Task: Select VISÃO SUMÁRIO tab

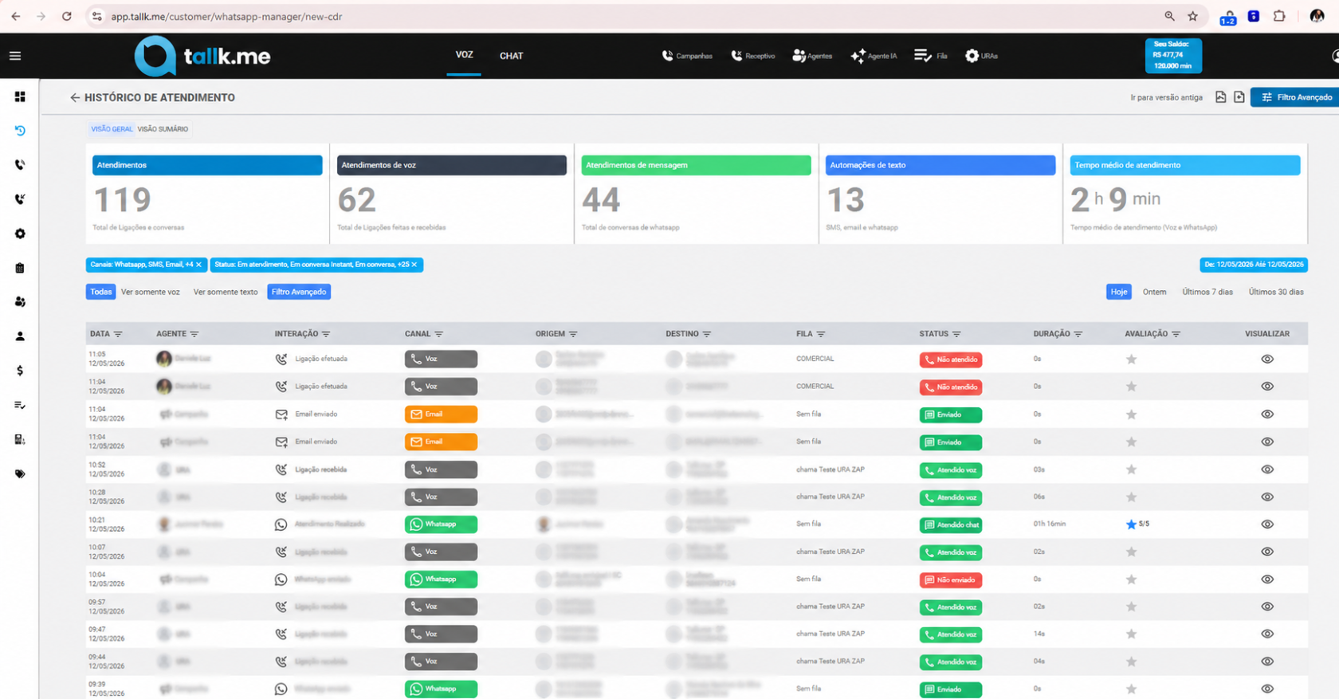Action: tap(163, 129)
